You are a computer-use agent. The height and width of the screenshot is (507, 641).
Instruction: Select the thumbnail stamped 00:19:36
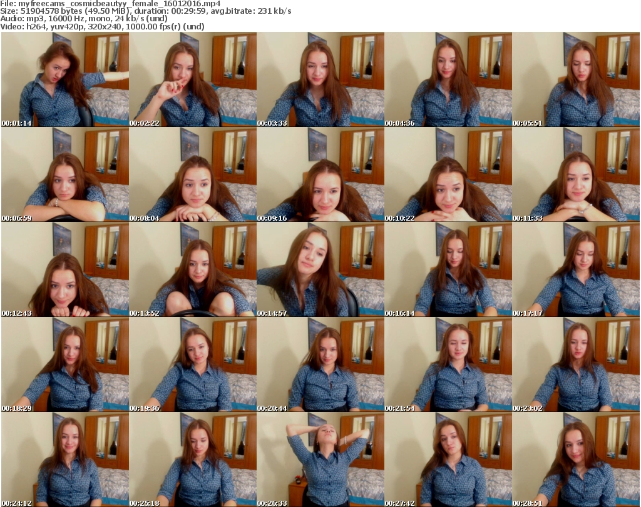click(x=193, y=365)
